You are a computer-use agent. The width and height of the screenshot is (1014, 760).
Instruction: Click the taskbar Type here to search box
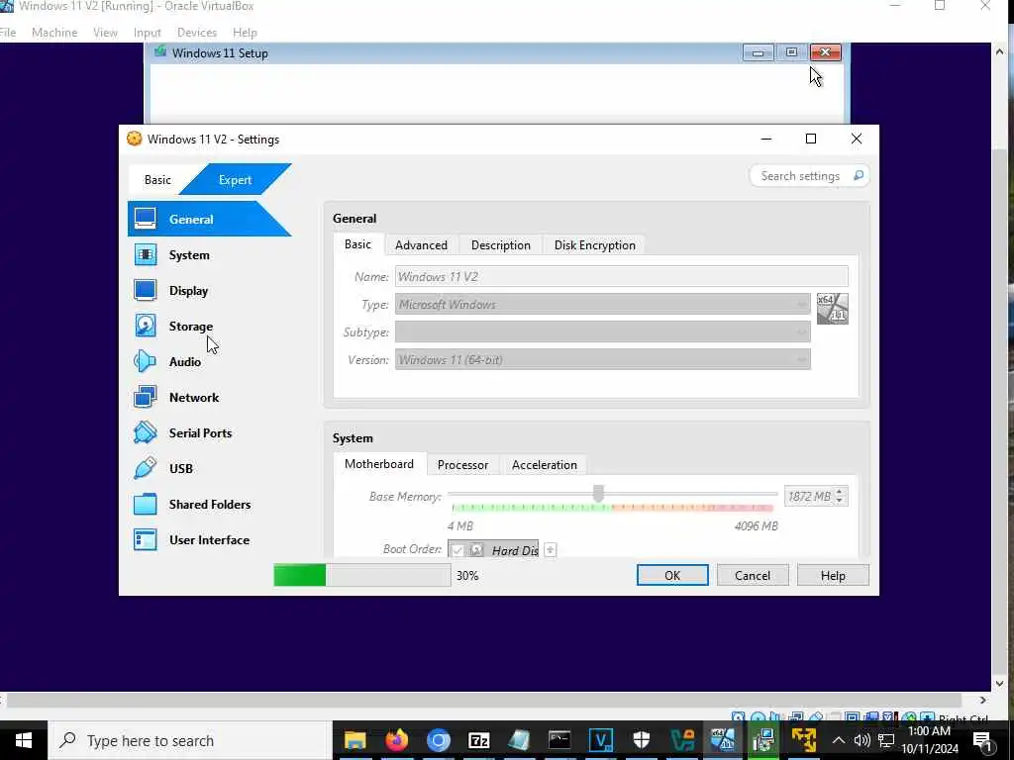pos(190,740)
